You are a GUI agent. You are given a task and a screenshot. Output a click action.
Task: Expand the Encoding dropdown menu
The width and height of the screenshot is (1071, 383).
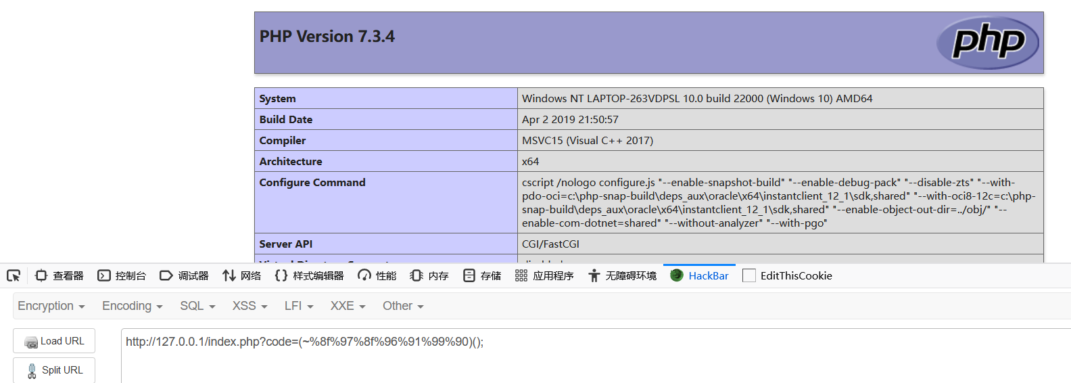click(x=133, y=306)
